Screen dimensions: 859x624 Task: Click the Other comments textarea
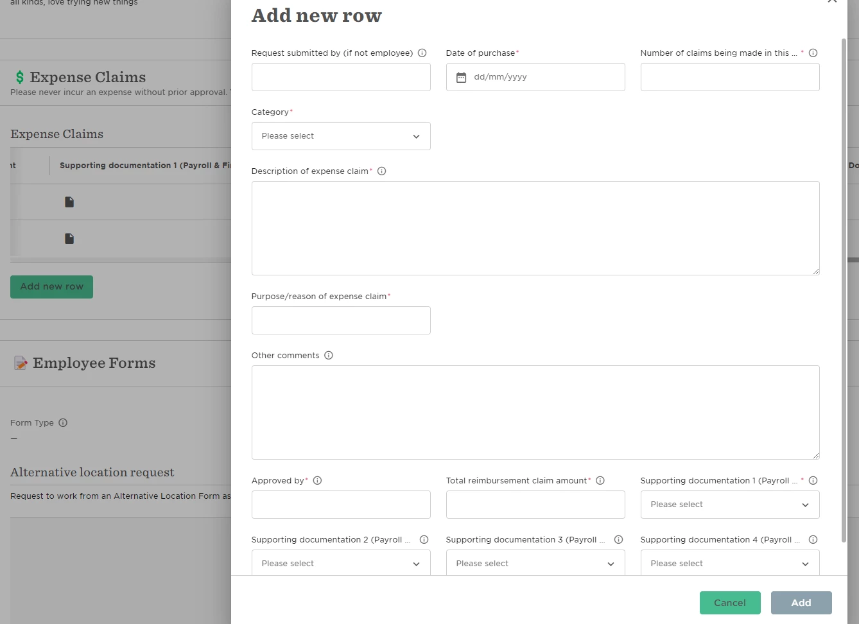pos(535,412)
